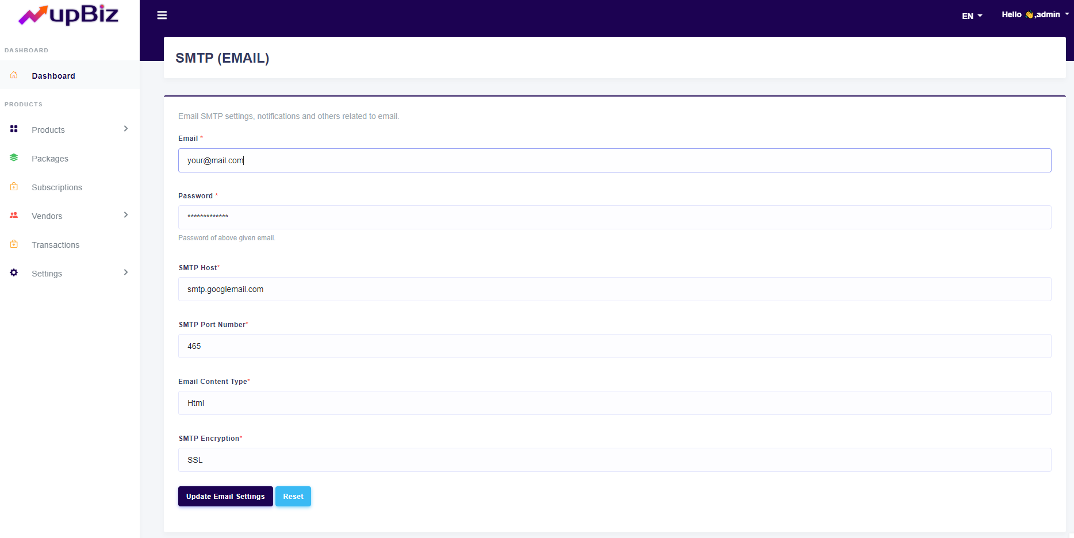
Task: Click the Dashboard home icon
Action: click(x=14, y=75)
